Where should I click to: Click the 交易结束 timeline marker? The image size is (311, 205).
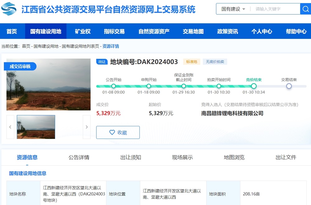click(x=289, y=87)
